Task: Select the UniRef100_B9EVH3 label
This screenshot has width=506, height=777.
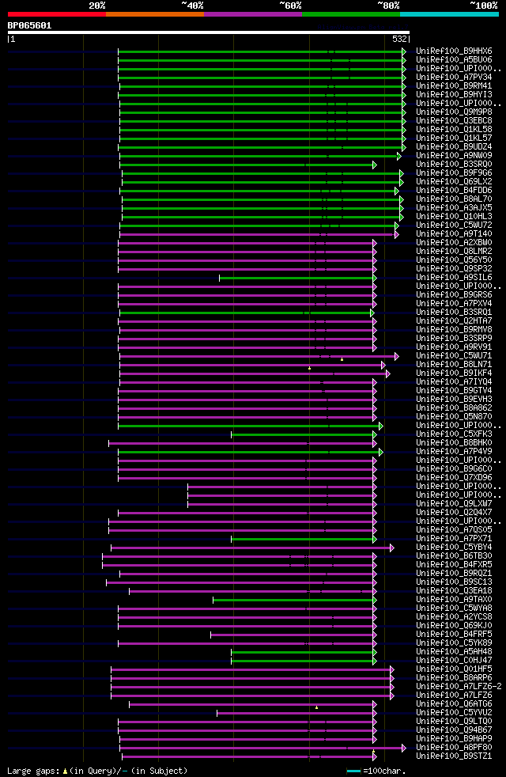Action: click(454, 399)
